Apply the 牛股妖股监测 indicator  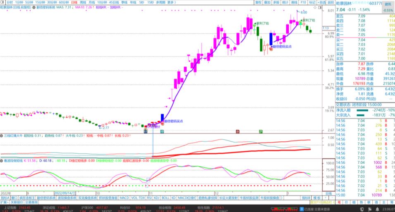(x=249, y=198)
